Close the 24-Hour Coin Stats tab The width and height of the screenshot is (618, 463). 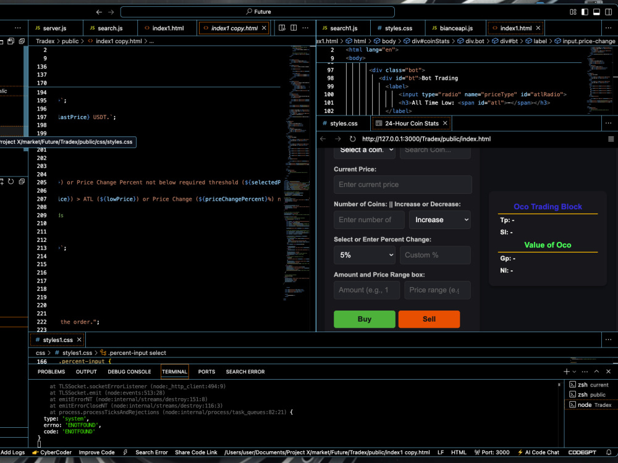[445, 123]
